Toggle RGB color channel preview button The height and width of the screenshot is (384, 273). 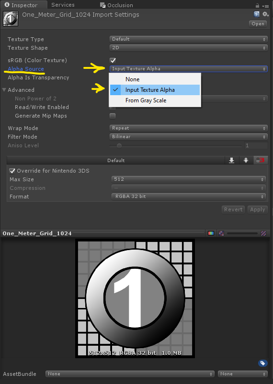211,233
